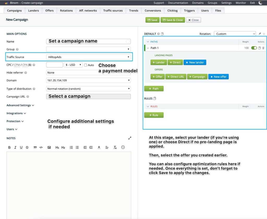The height and width of the screenshot is (219, 267).
Task: Switch to the Offers tab
Action: tap(49, 11)
